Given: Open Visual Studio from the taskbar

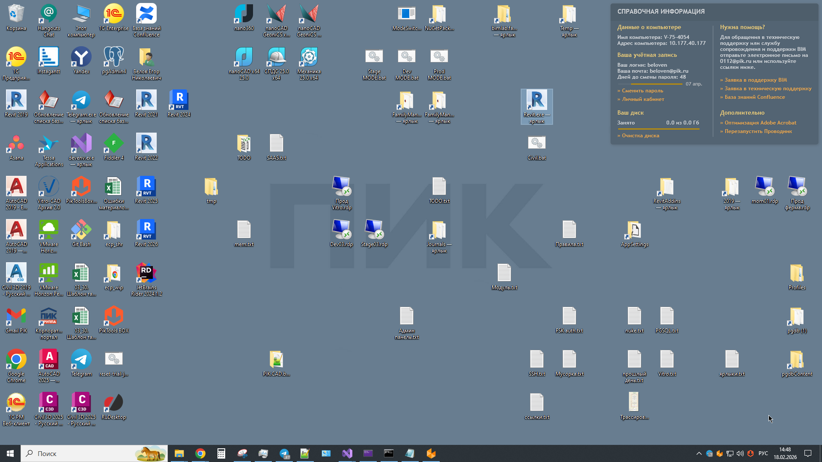Looking at the screenshot, I should (347, 453).
